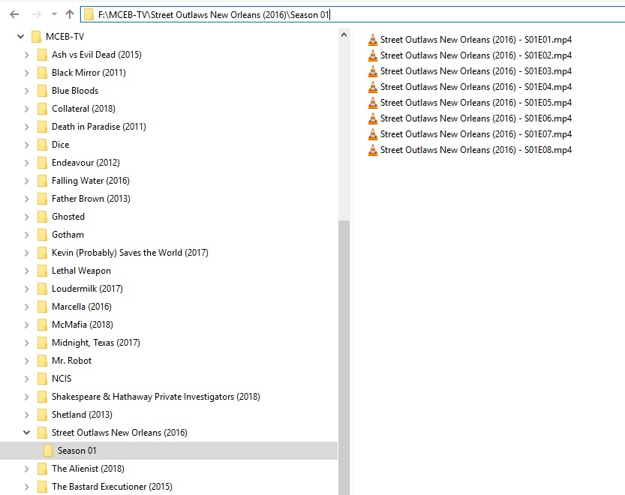Click the address bar path field
Viewport: 625px width, 495px height.
[x=353, y=15]
